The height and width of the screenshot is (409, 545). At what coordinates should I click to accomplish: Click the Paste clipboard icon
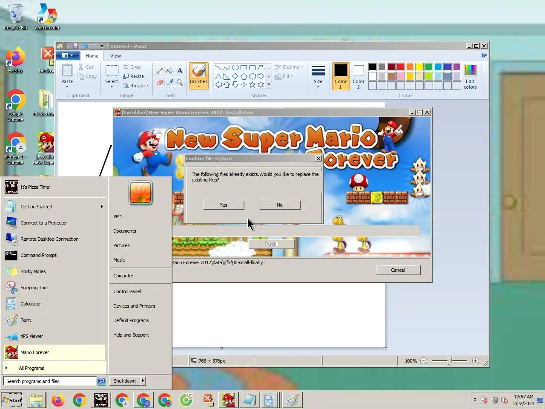[67, 70]
